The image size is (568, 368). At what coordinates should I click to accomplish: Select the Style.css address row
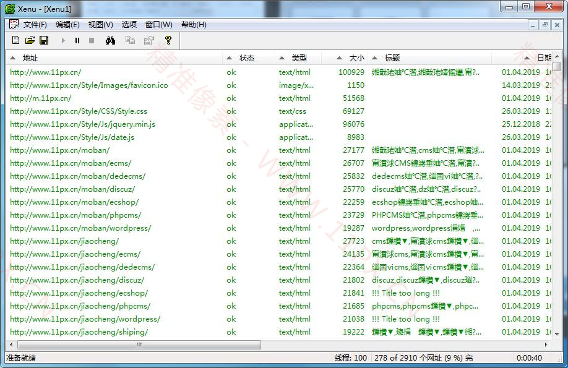point(79,111)
